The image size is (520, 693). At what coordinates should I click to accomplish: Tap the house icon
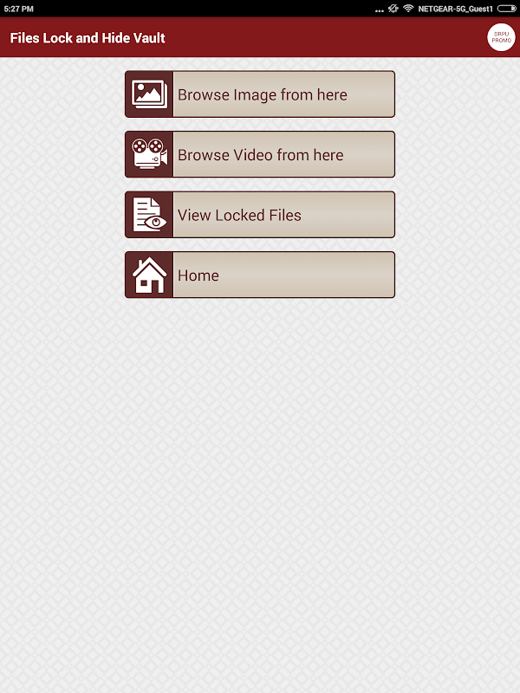pyautogui.click(x=149, y=275)
